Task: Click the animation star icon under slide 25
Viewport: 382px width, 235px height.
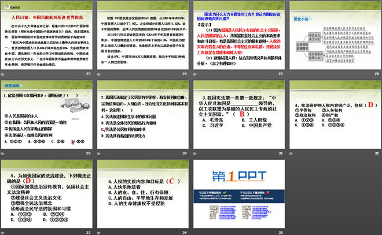Action: click(x=2, y=74)
